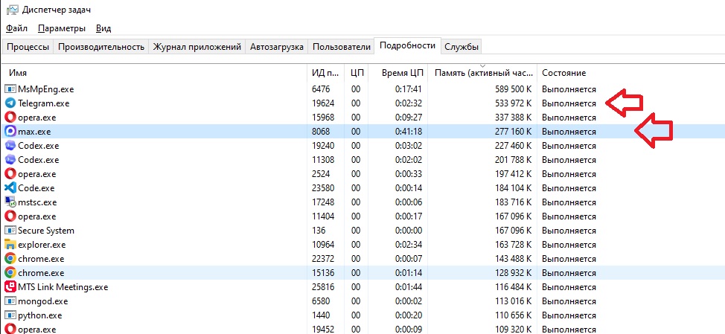
Task: Click CPU time 0:41:18
Action: 409,132
